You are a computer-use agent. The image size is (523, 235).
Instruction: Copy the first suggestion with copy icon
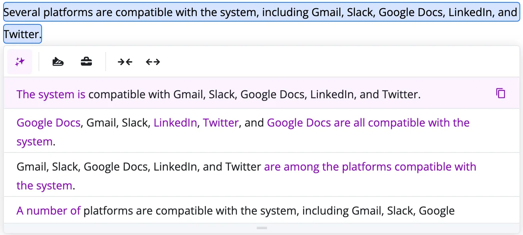pos(501,94)
